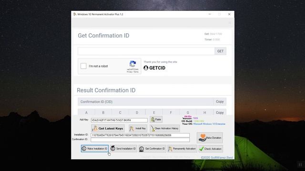Click the pause icon at the screen corner
Image resolution: width=305 pixels, height=171 pixels.
300,165
